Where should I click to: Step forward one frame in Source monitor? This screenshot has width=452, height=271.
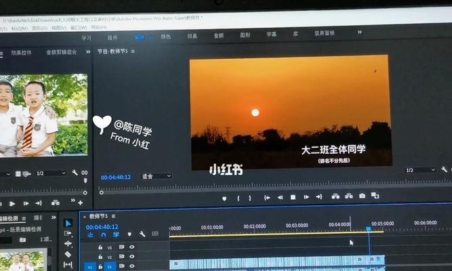[x=26, y=203]
